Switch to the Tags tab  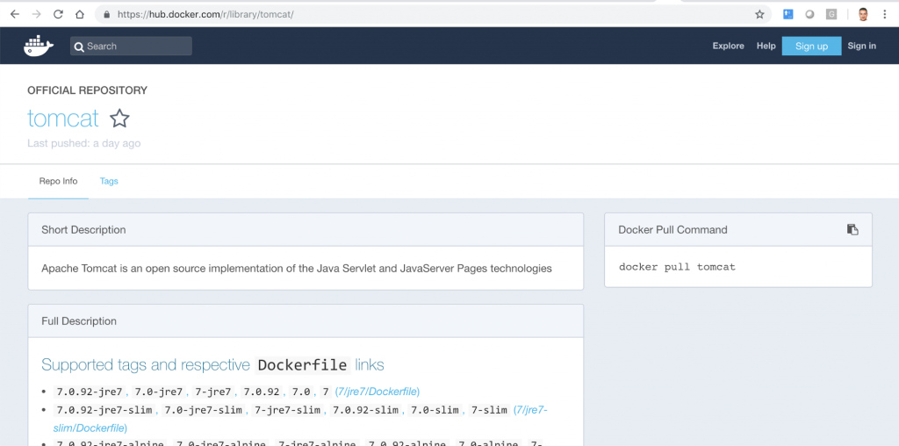click(109, 181)
